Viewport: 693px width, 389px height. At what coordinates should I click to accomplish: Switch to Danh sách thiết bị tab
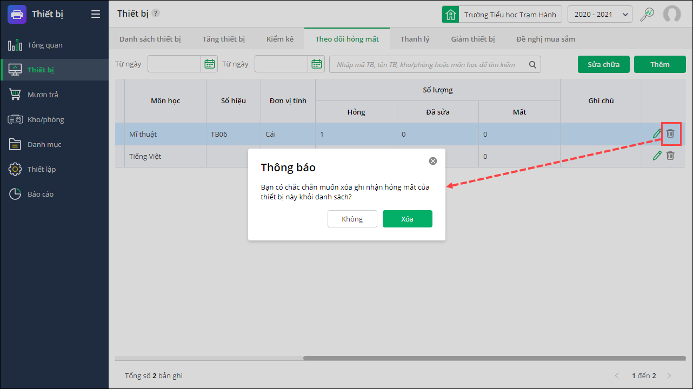[x=150, y=39]
